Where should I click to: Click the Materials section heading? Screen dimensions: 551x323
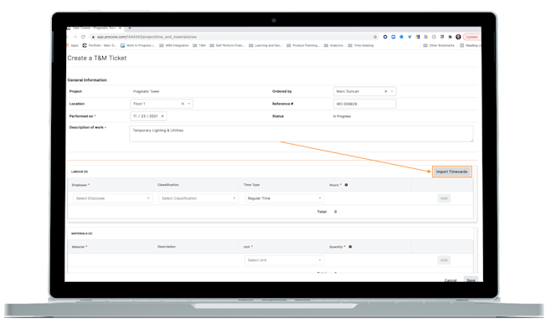tap(81, 233)
